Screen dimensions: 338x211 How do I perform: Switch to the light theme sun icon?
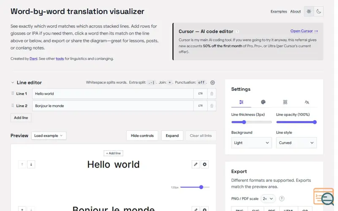coord(309,11)
